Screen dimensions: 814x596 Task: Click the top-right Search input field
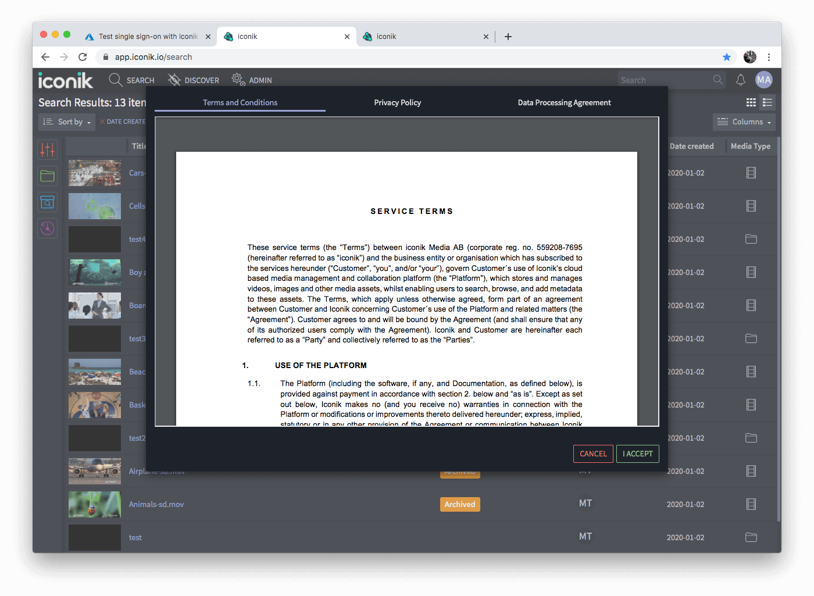(665, 80)
